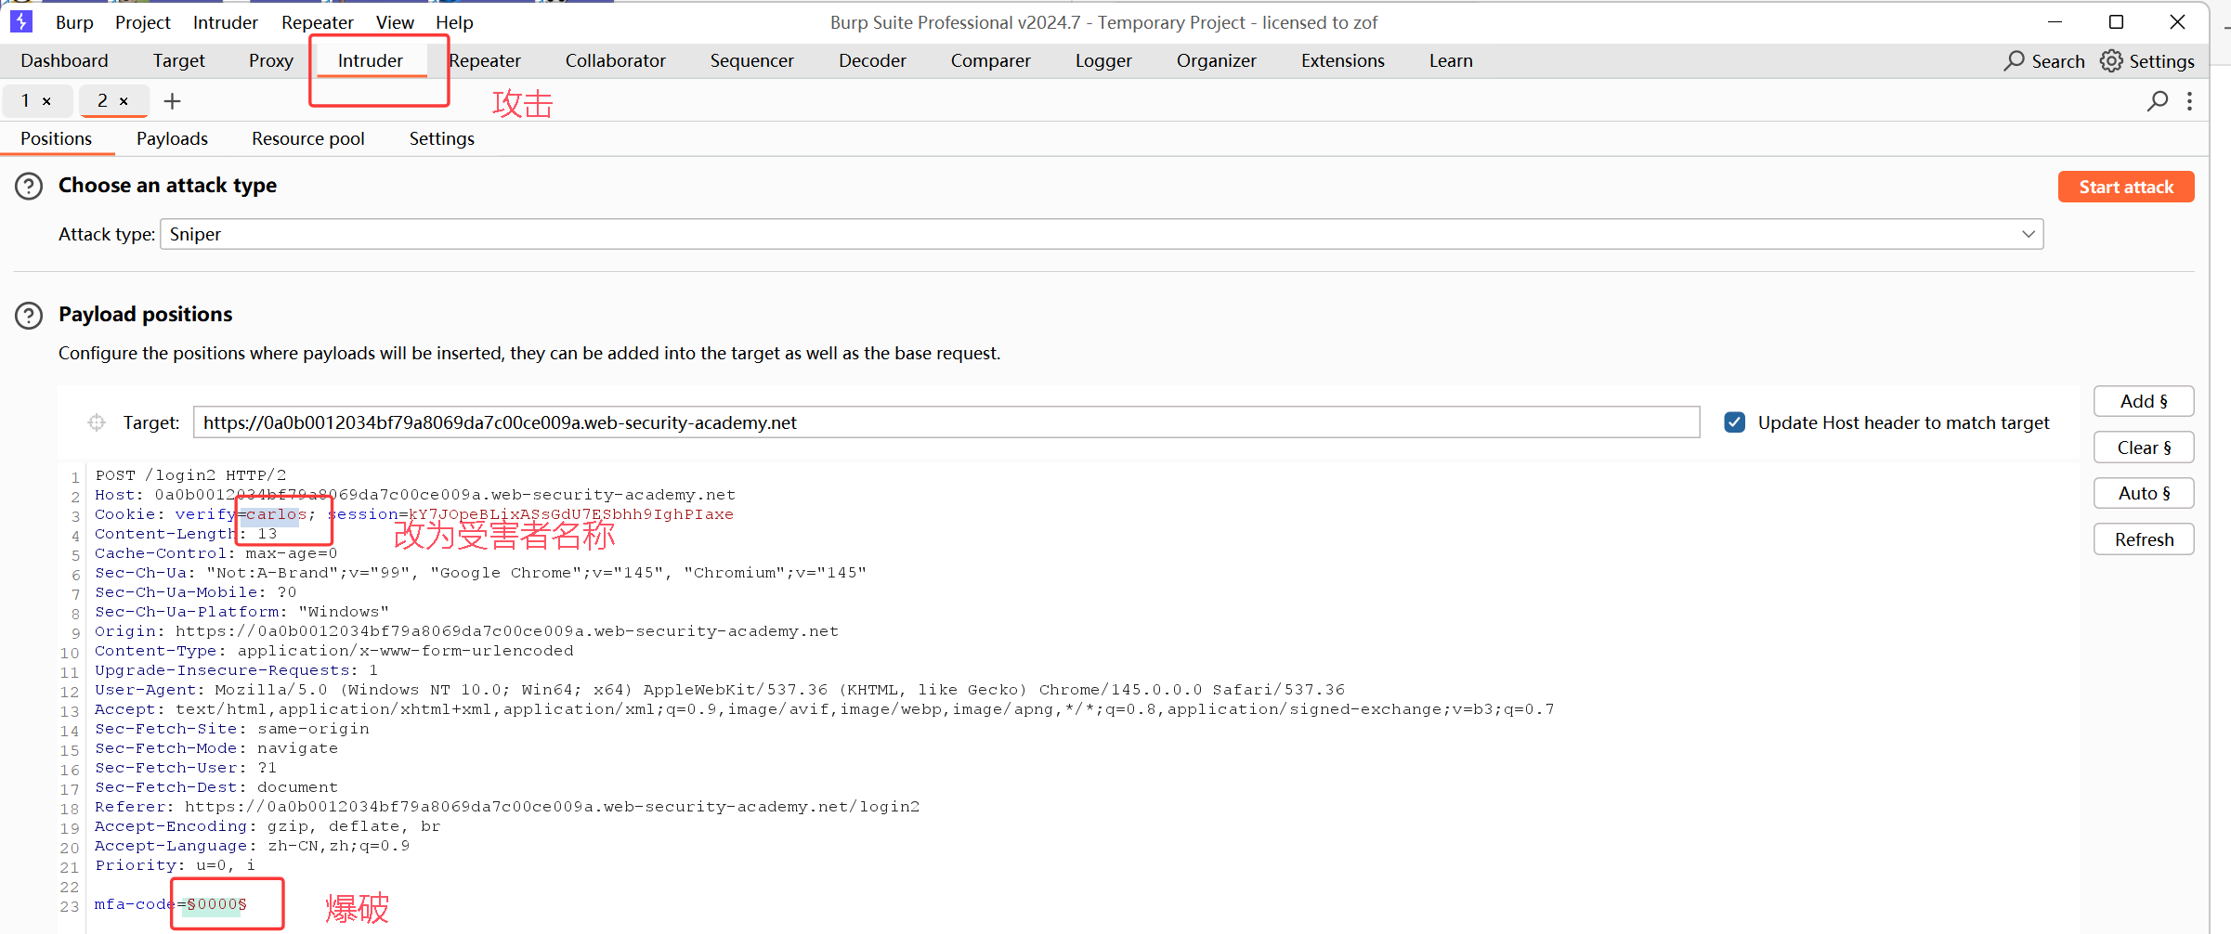Click the User-Agent header line
This screenshot has height=934, width=2231.
tap(720, 690)
